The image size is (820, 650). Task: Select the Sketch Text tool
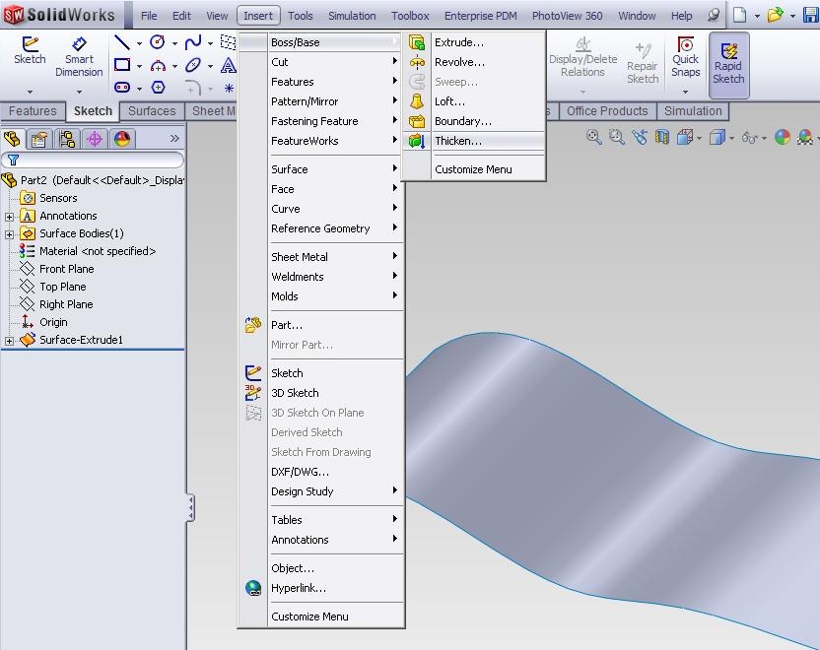click(229, 65)
